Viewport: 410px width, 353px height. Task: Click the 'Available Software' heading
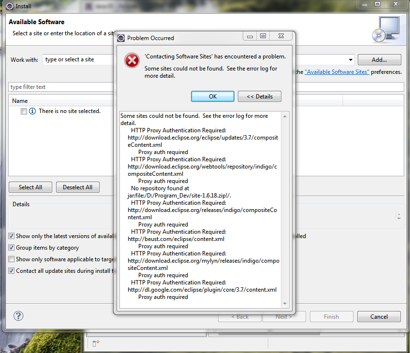click(x=37, y=22)
